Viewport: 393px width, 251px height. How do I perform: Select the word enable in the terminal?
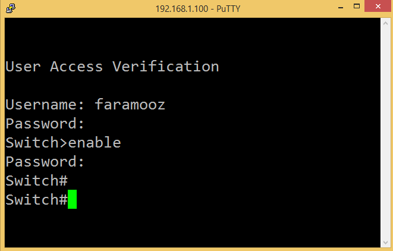[x=95, y=142]
